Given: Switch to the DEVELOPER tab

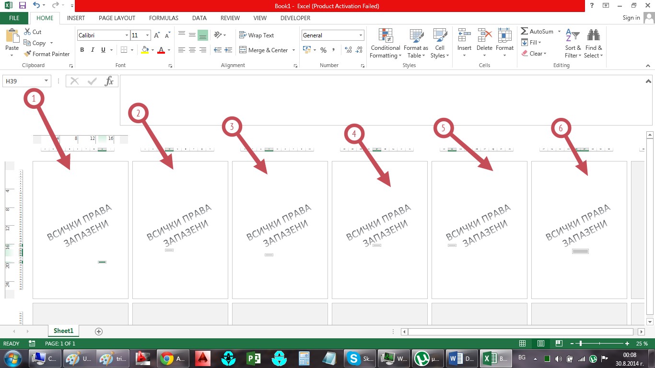Looking at the screenshot, I should [295, 18].
